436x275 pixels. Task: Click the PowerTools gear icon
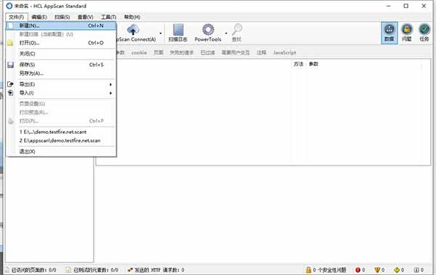point(208,30)
